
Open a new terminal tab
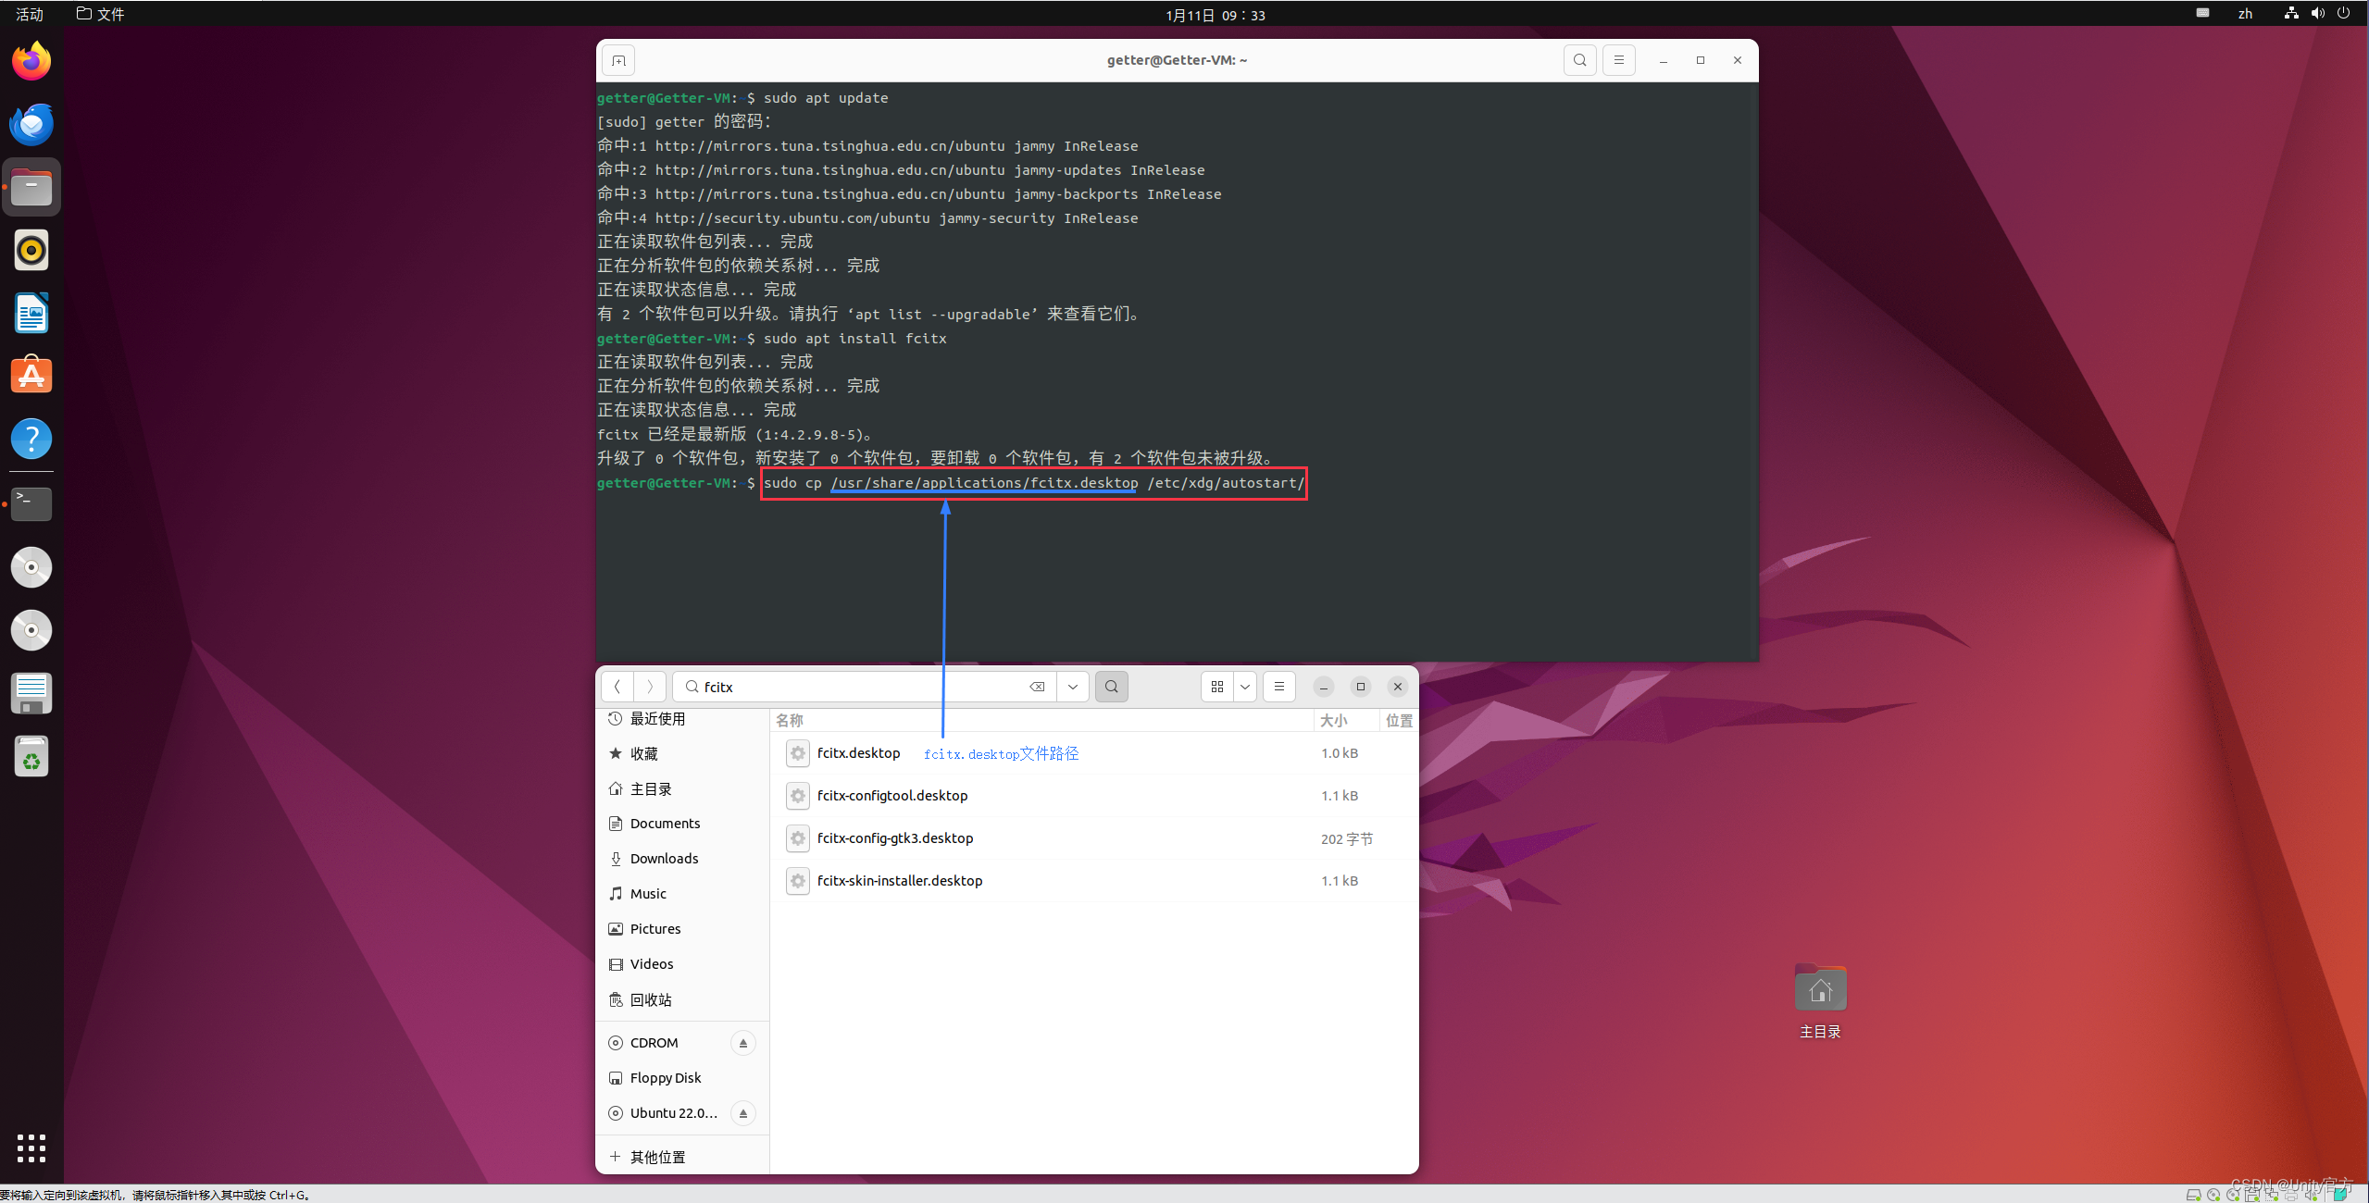point(618,61)
